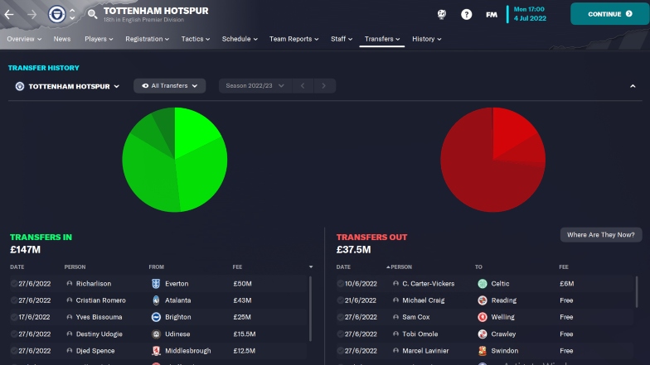Open the News tab
The width and height of the screenshot is (650, 365).
(61, 39)
